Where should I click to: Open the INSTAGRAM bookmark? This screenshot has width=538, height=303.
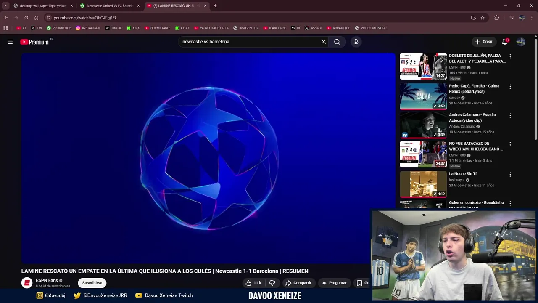pos(88,28)
